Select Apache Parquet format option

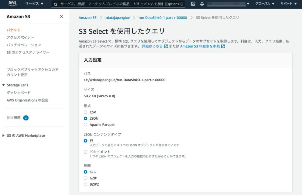[x=86, y=125]
